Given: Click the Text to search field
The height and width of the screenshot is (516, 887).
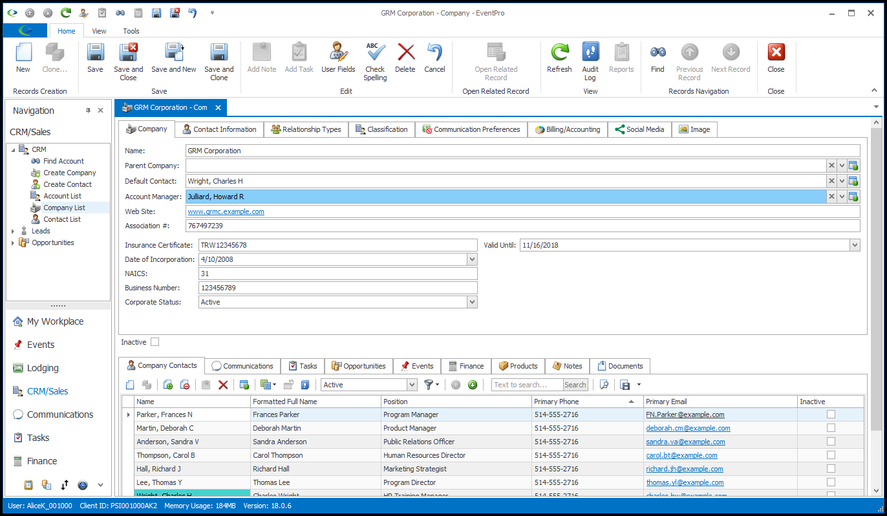Looking at the screenshot, I should [527, 385].
